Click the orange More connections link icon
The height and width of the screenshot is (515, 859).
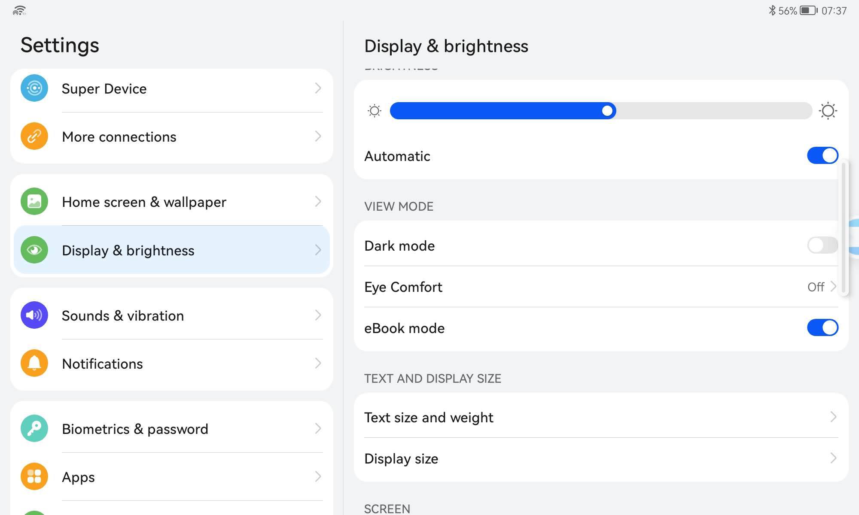click(x=34, y=136)
